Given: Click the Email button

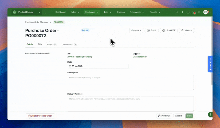Looking at the screenshot, I should tap(152, 30).
